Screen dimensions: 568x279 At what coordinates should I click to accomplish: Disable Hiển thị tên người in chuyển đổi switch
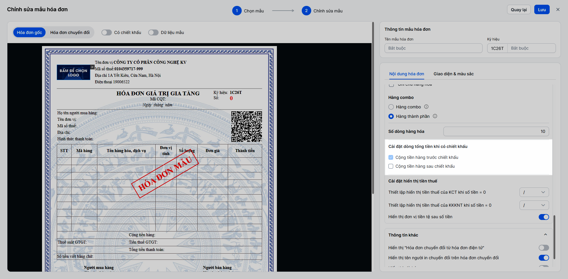[544, 258]
